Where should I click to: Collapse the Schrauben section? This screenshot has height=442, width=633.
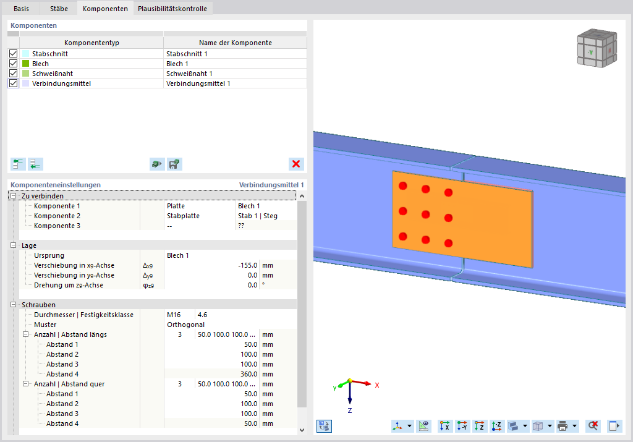14,305
